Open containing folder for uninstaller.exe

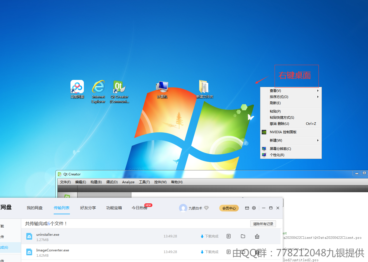243,236
